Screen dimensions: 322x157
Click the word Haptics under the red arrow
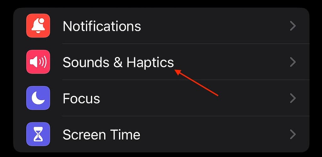150,63
